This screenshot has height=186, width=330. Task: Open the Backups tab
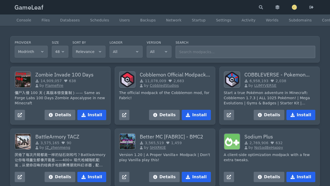click(148, 20)
